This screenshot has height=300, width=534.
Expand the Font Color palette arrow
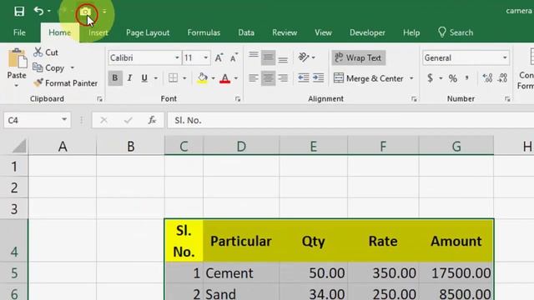[x=236, y=78]
